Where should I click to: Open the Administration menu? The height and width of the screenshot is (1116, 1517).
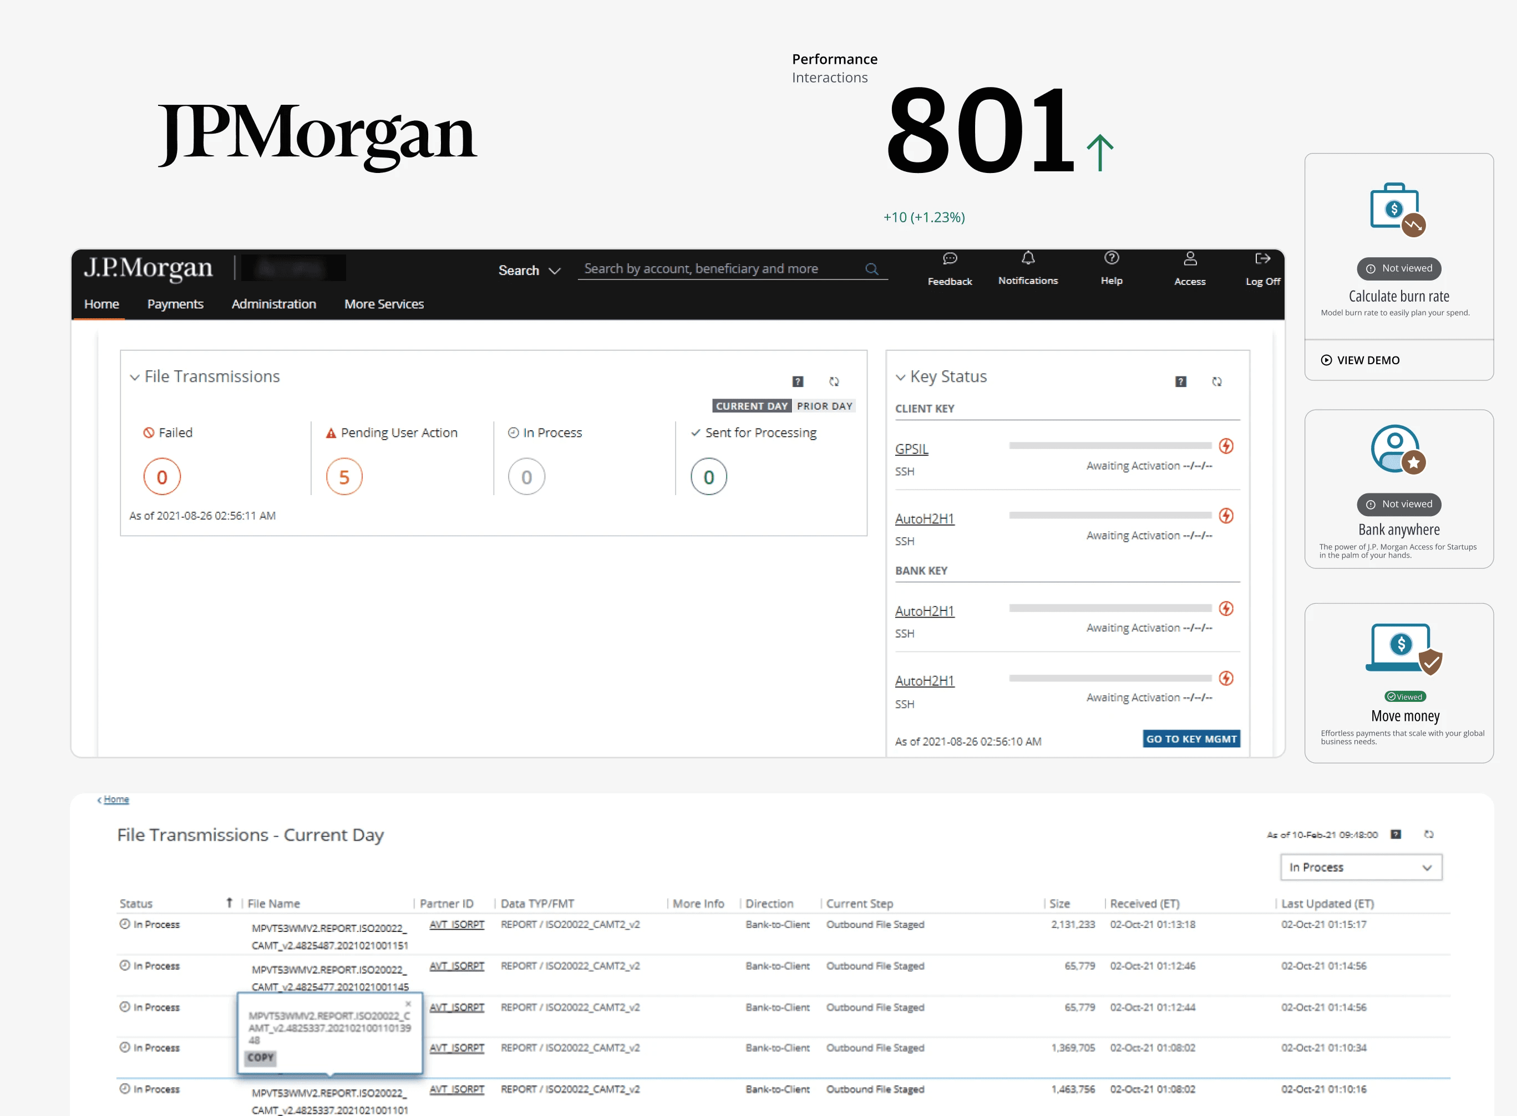[x=273, y=304]
